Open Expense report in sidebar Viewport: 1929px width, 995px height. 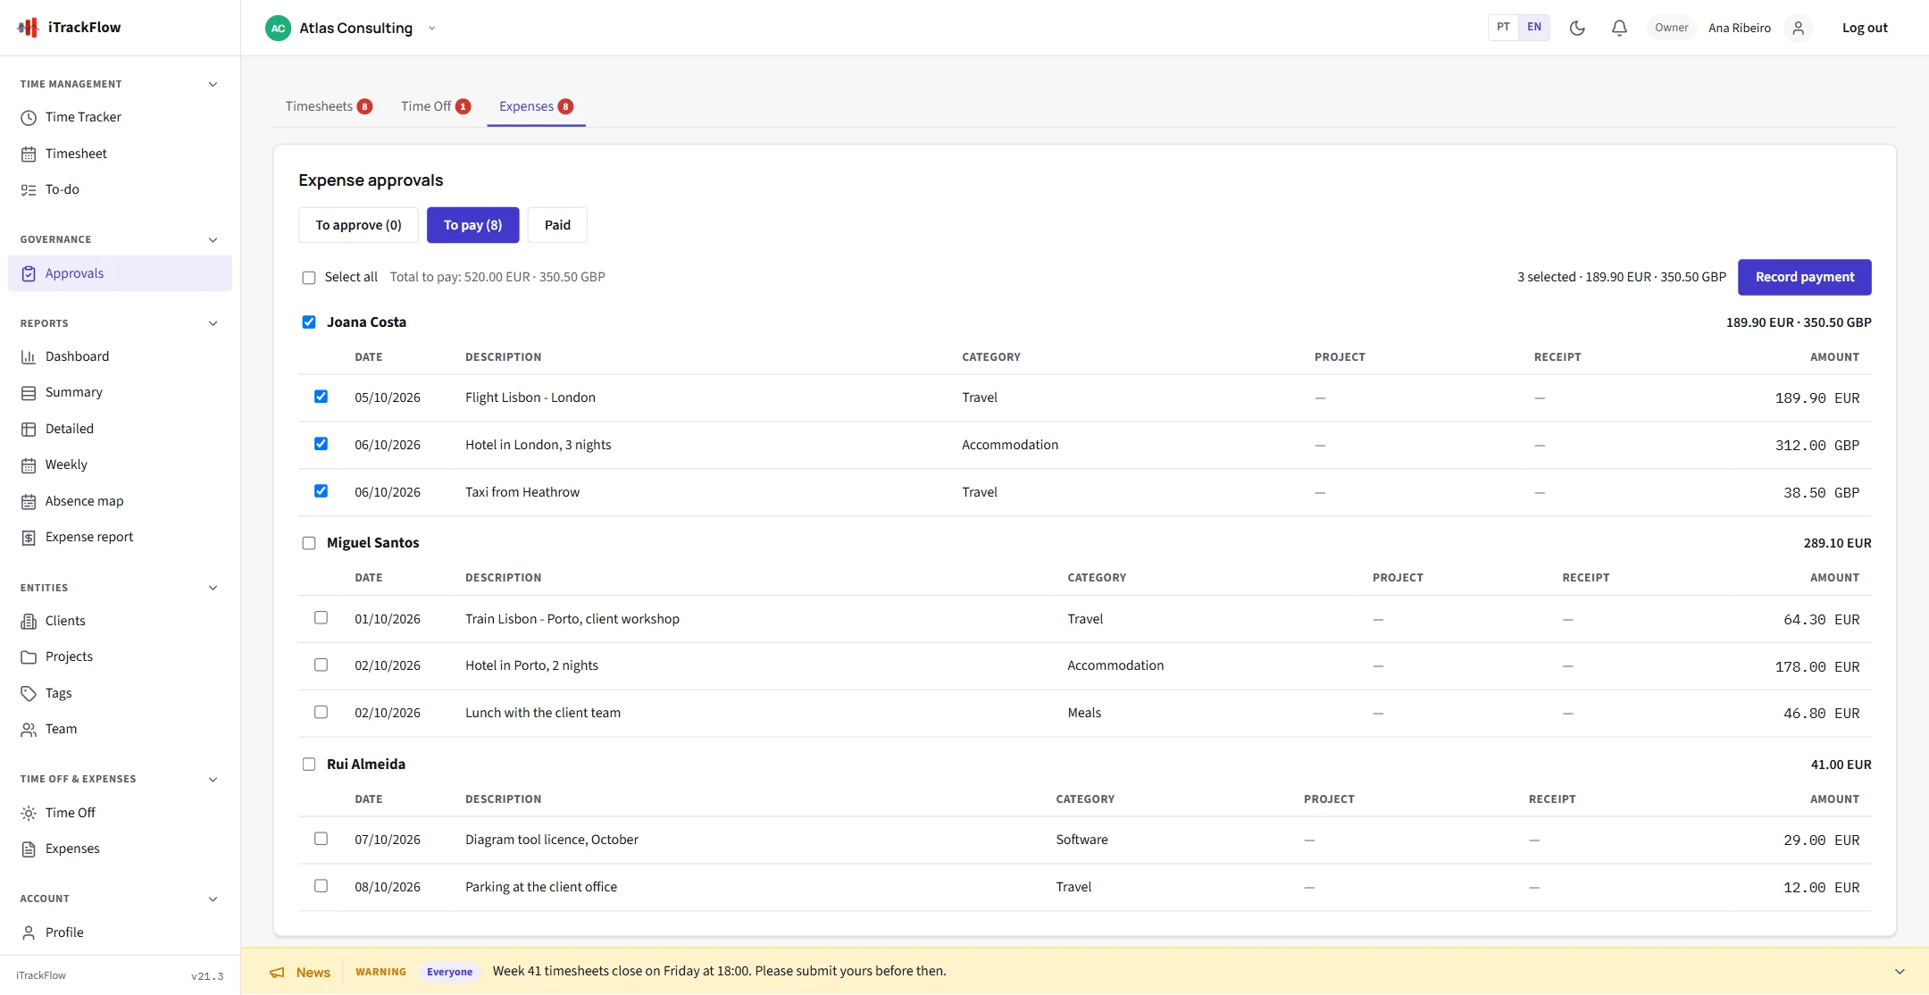click(120, 538)
